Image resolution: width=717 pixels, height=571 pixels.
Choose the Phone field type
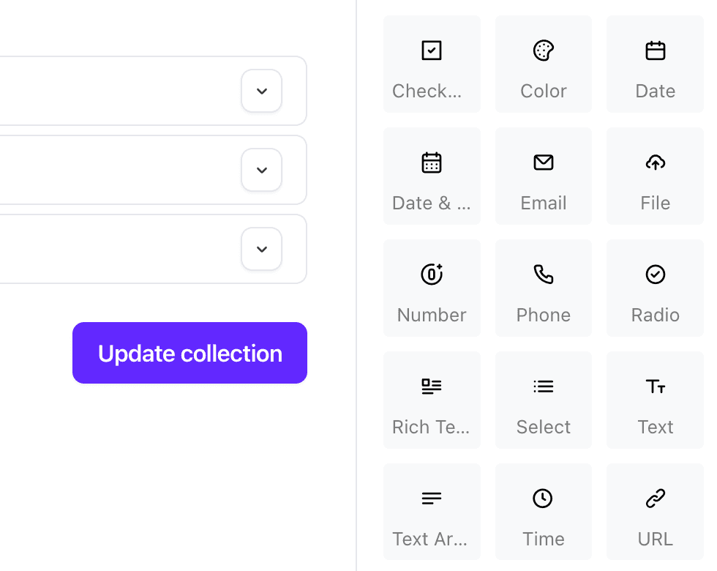tap(543, 288)
